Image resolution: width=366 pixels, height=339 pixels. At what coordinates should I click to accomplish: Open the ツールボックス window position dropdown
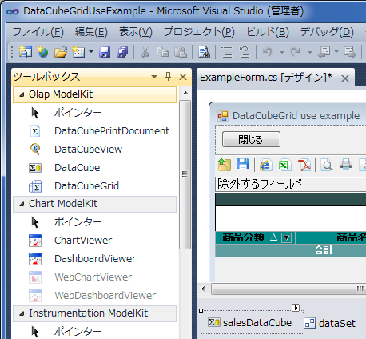(154, 77)
